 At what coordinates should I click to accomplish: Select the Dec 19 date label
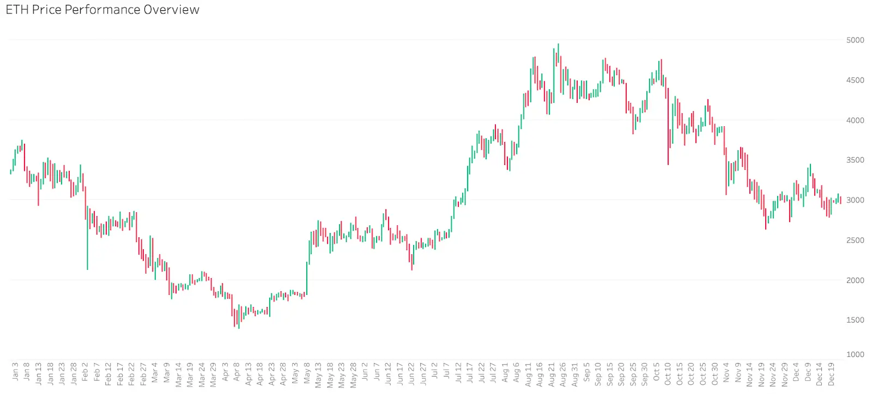pyautogui.click(x=831, y=374)
